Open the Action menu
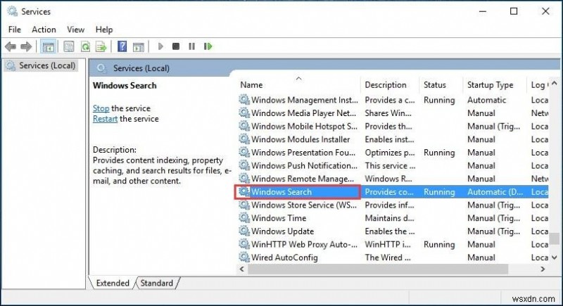 [x=44, y=30]
